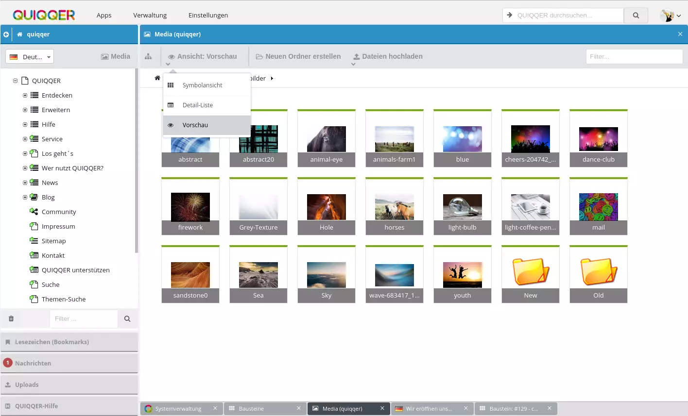Viewport: 688px width, 416px height.
Task: Open the Old folder icon
Action: (598, 271)
